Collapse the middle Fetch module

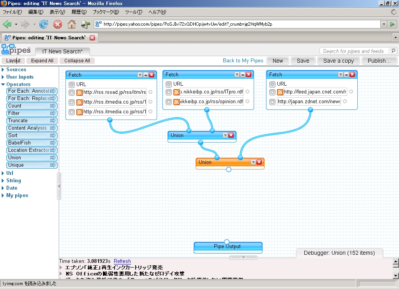point(243,74)
